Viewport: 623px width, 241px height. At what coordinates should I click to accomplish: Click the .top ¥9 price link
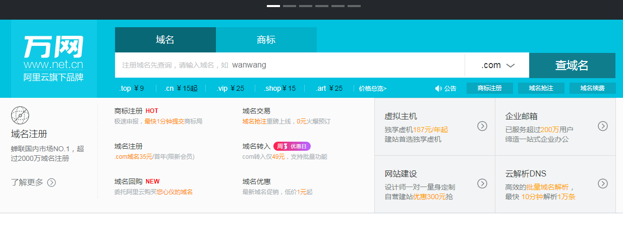(x=132, y=88)
